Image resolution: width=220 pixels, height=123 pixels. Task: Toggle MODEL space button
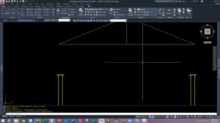coord(138,117)
